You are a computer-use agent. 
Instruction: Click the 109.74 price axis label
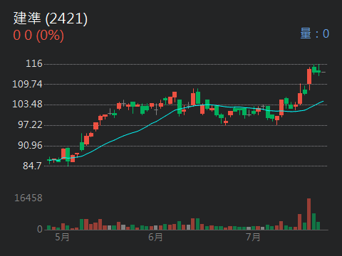(x=27, y=84)
